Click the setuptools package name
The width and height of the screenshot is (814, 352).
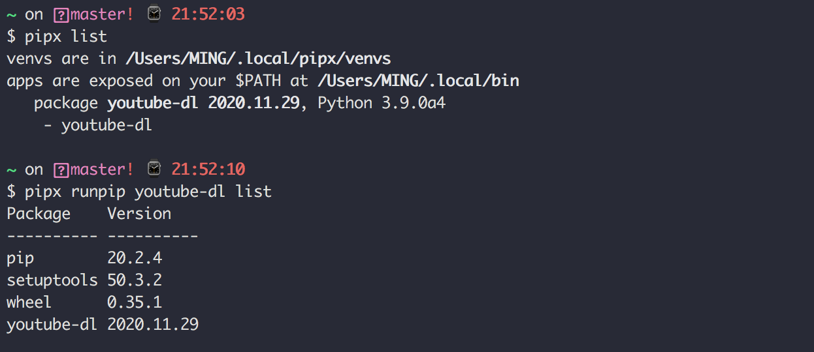[x=52, y=280]
